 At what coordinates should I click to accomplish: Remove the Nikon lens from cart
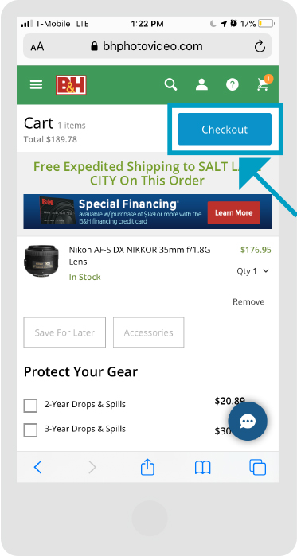coord(248,301)
